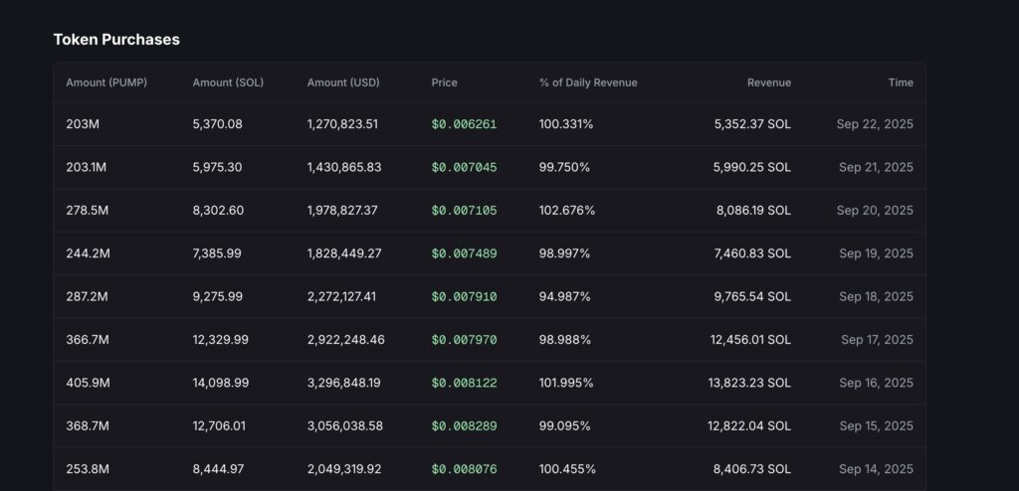Click the 94.987% daily revenue value
Viewport: 1019px width, 491px height.
tap(565, 297)
